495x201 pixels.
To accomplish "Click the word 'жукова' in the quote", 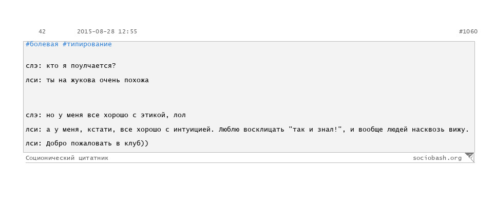I will click(x=83, y=80).
